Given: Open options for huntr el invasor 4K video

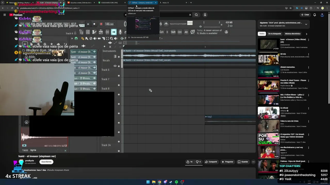Looking at the screenshot, I should pyautogui.click(x=308, y=40).
